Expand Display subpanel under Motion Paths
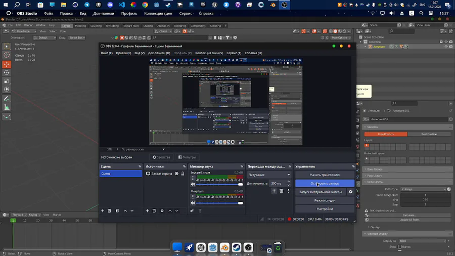 374,227
